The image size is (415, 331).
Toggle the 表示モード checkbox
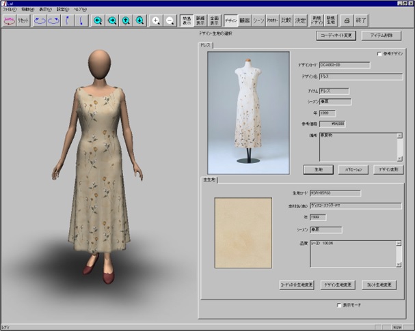click(x=340, y=305)
